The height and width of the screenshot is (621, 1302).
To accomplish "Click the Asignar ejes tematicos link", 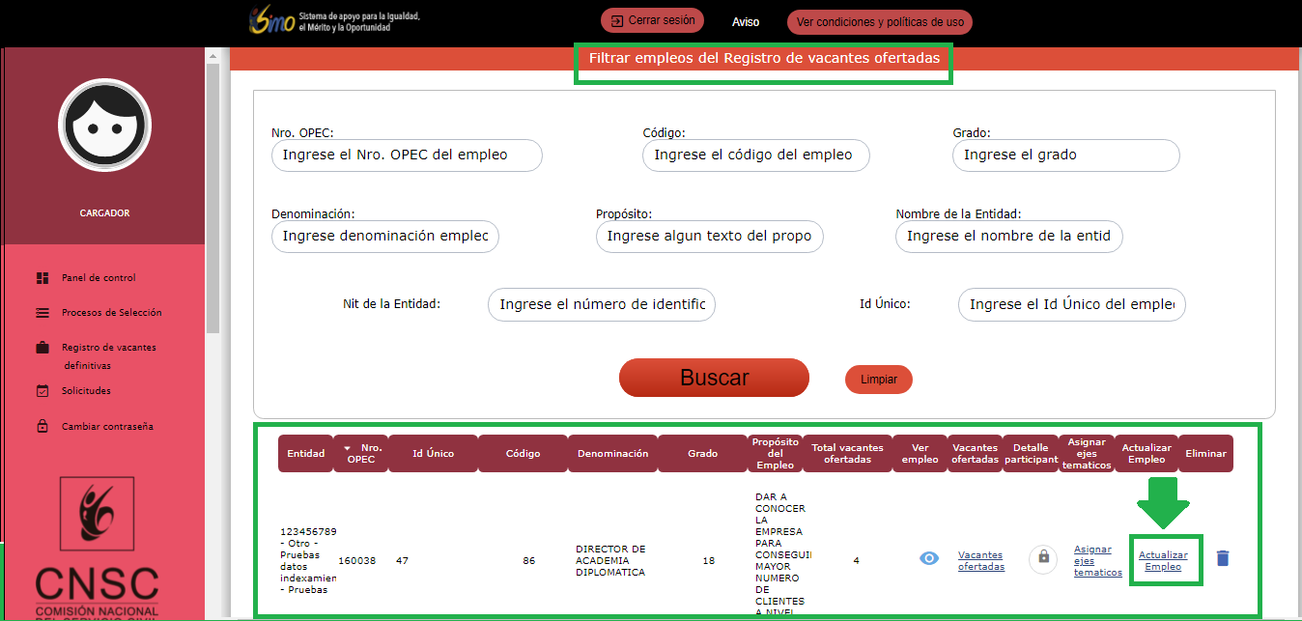I will (1097, 561).
